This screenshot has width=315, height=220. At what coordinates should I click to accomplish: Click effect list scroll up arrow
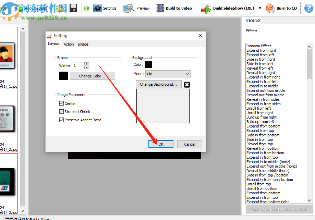(310, 47)
